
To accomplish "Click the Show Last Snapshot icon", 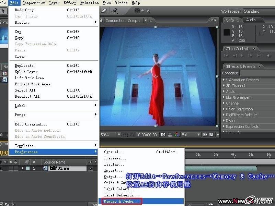I will point(169,135).
